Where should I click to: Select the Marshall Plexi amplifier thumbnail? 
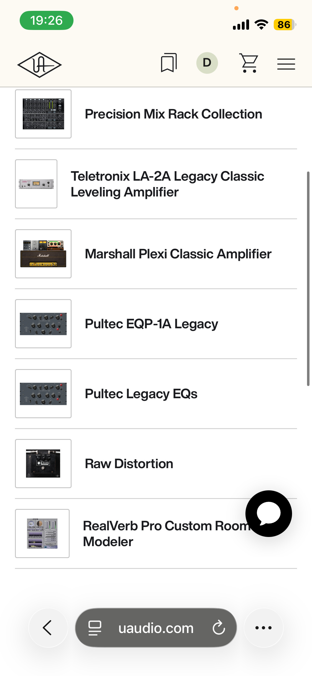click(43, 254)
